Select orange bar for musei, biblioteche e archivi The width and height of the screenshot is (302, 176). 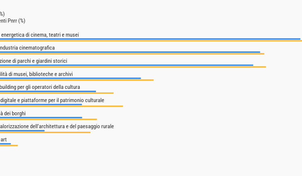click(x=77, y=80)
